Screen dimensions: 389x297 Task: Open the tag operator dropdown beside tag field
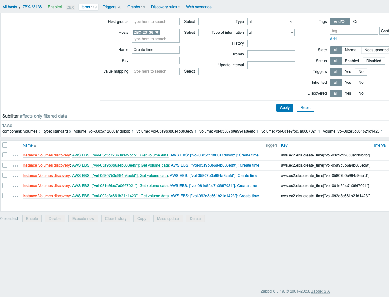coord(384,31)
